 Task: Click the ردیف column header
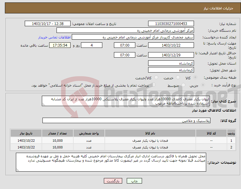[x=231, y=133]
